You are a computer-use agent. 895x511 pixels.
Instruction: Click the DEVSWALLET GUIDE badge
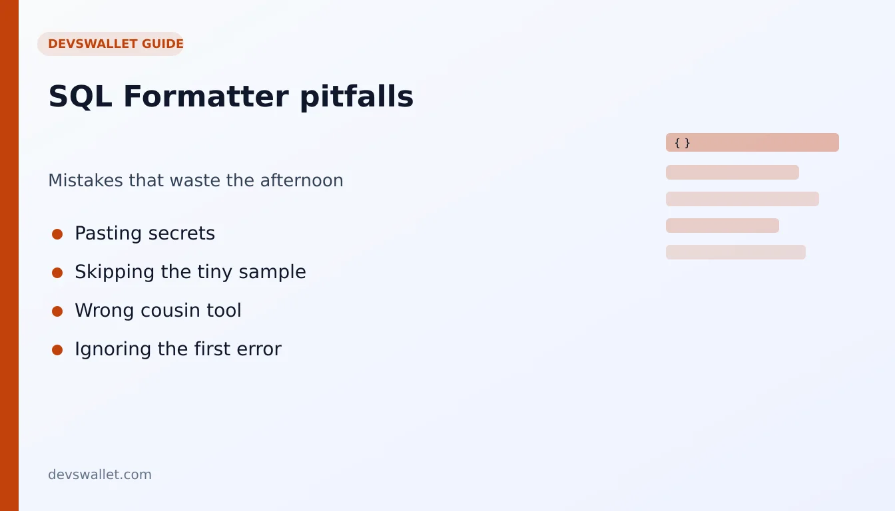111,44
